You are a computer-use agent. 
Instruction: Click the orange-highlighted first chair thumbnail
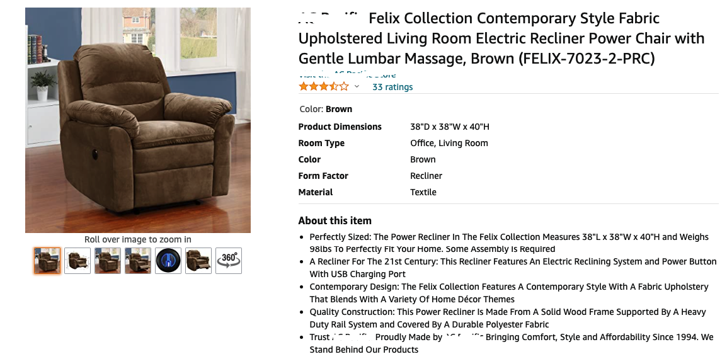(x=47, y=260)
